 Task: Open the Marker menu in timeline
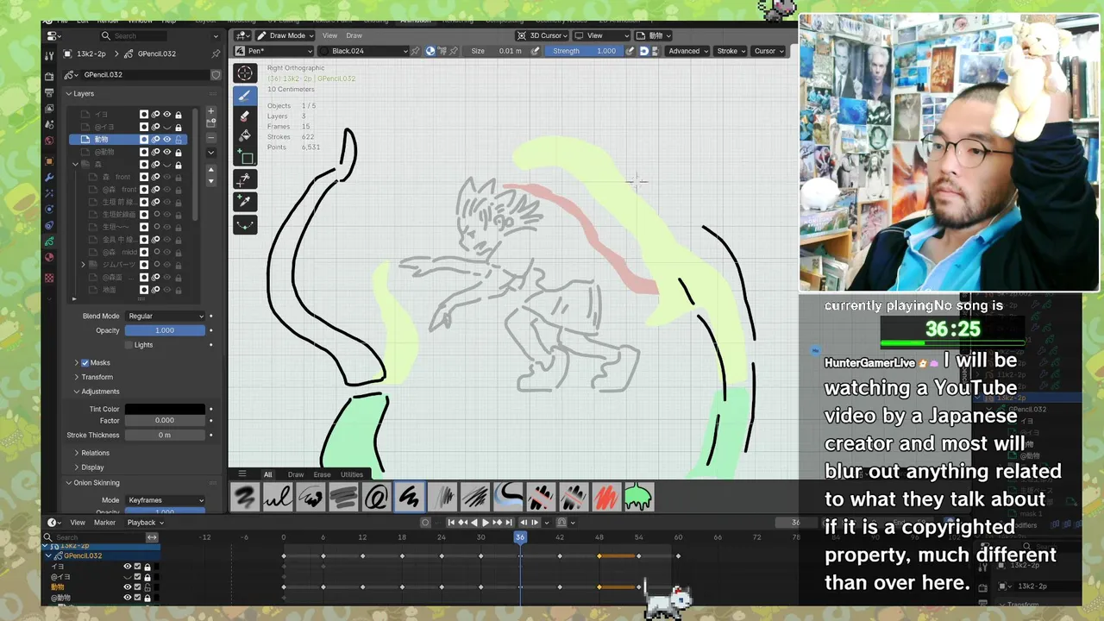104,522
